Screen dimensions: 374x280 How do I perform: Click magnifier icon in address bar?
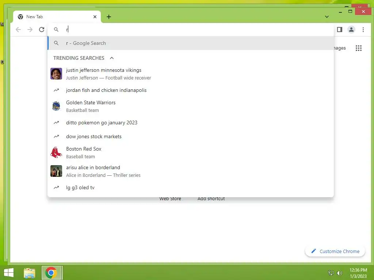click(56, 30)
